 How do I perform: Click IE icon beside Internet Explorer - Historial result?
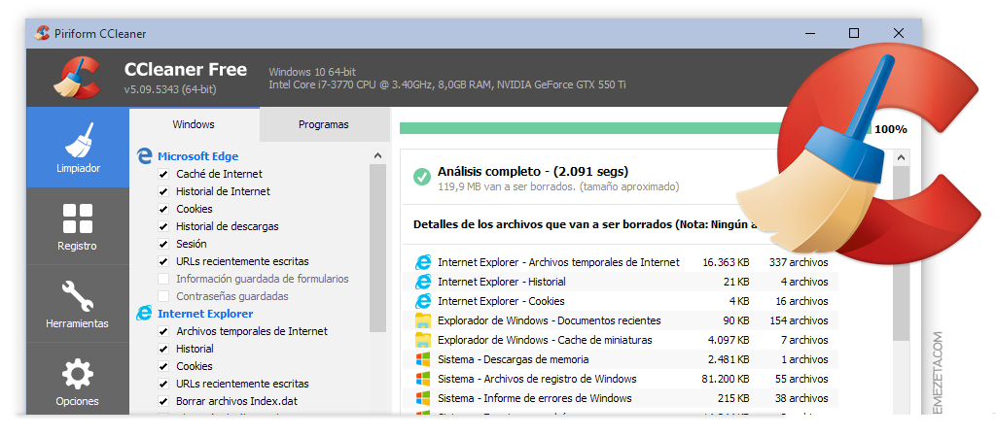422,282
